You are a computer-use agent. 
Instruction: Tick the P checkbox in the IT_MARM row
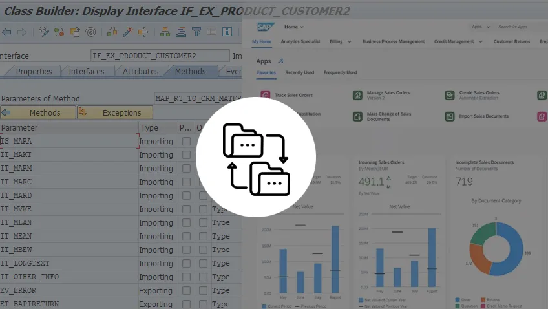pos(186,169)
